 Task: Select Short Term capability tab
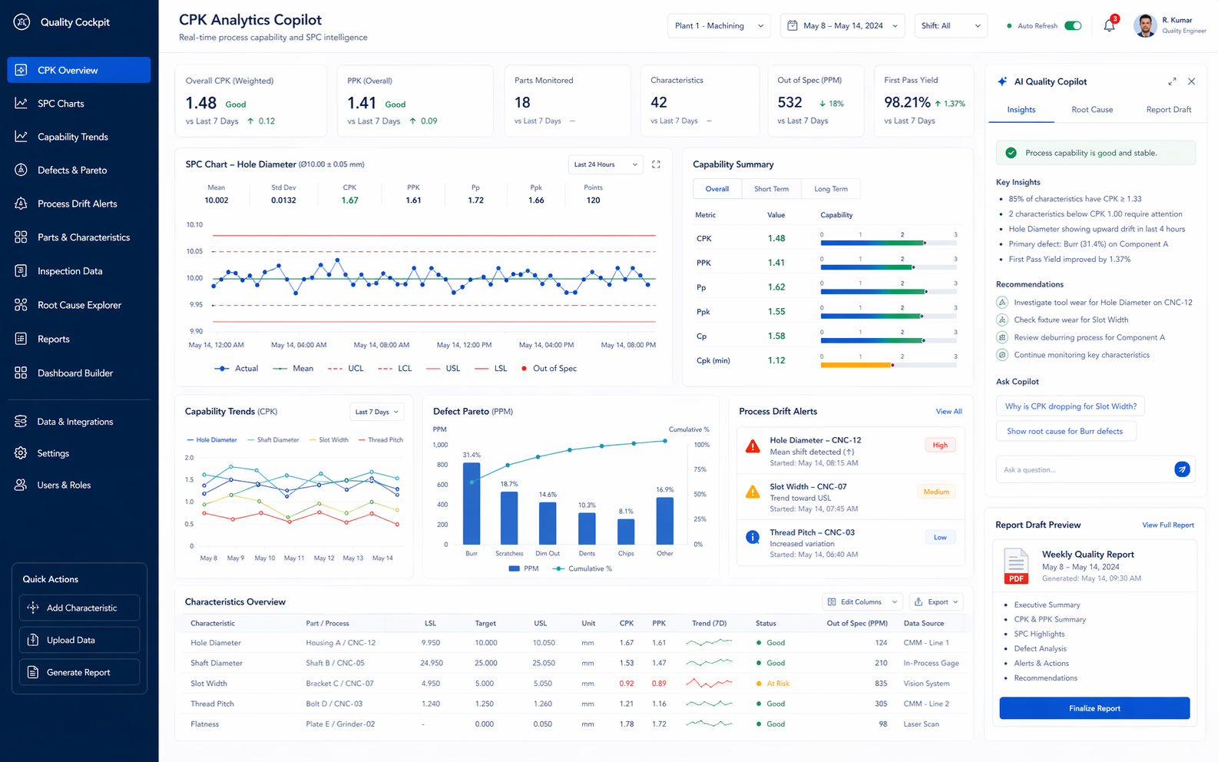point(771,189)
